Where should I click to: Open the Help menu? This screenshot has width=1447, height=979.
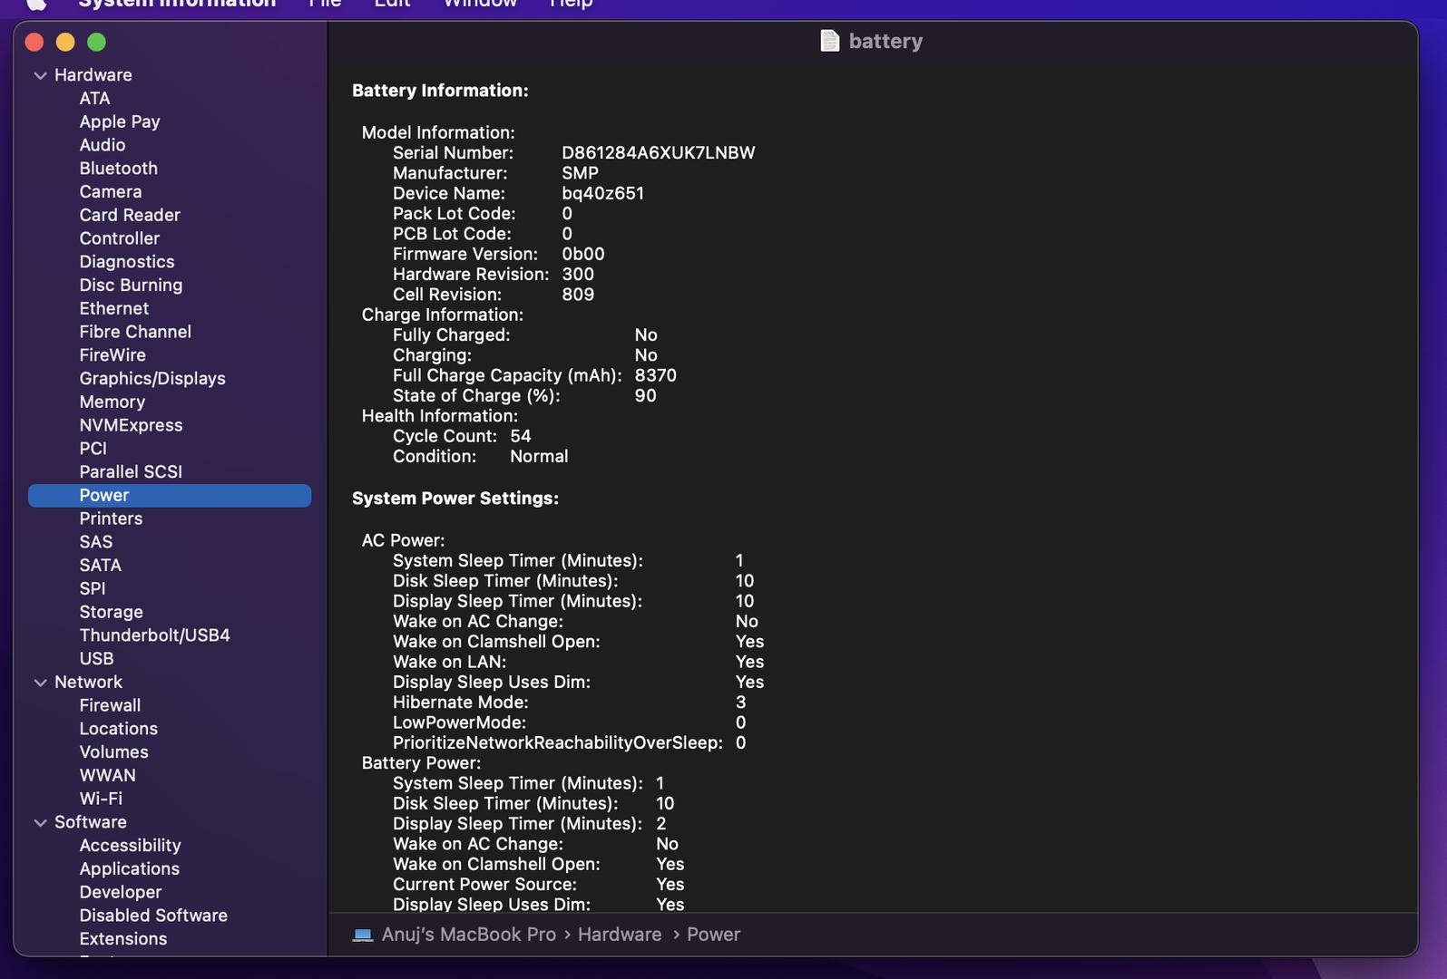[x=571, y=4]
